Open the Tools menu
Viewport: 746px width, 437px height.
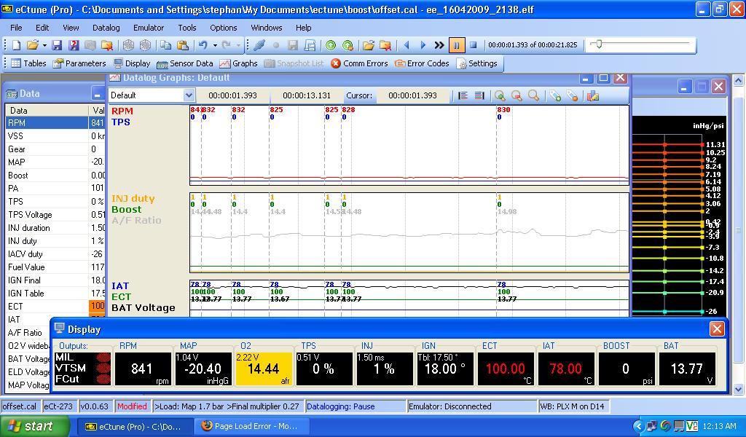coord(187,28)
